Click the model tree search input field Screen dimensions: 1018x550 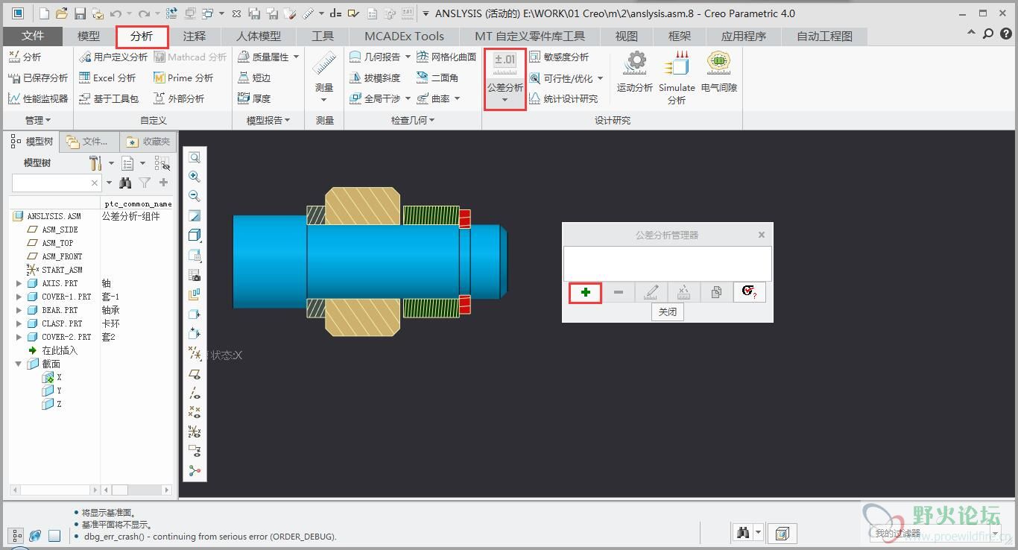coord(51,183)
